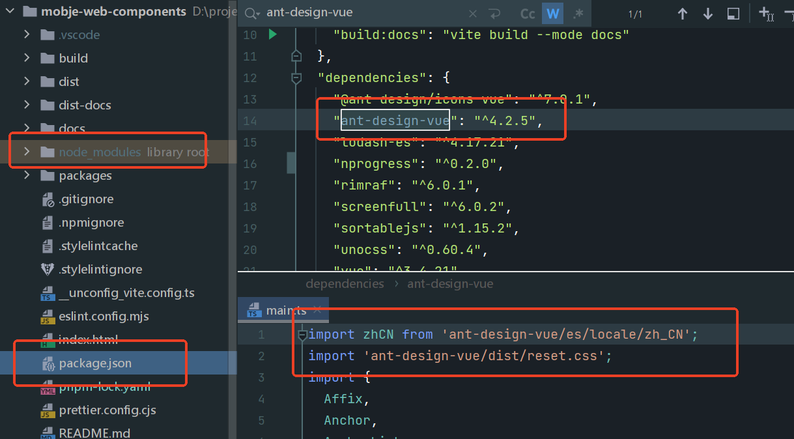This screenshot has width=794, height=439.
Task: Open search results in find window icon
Action: (x=733, y=14)
